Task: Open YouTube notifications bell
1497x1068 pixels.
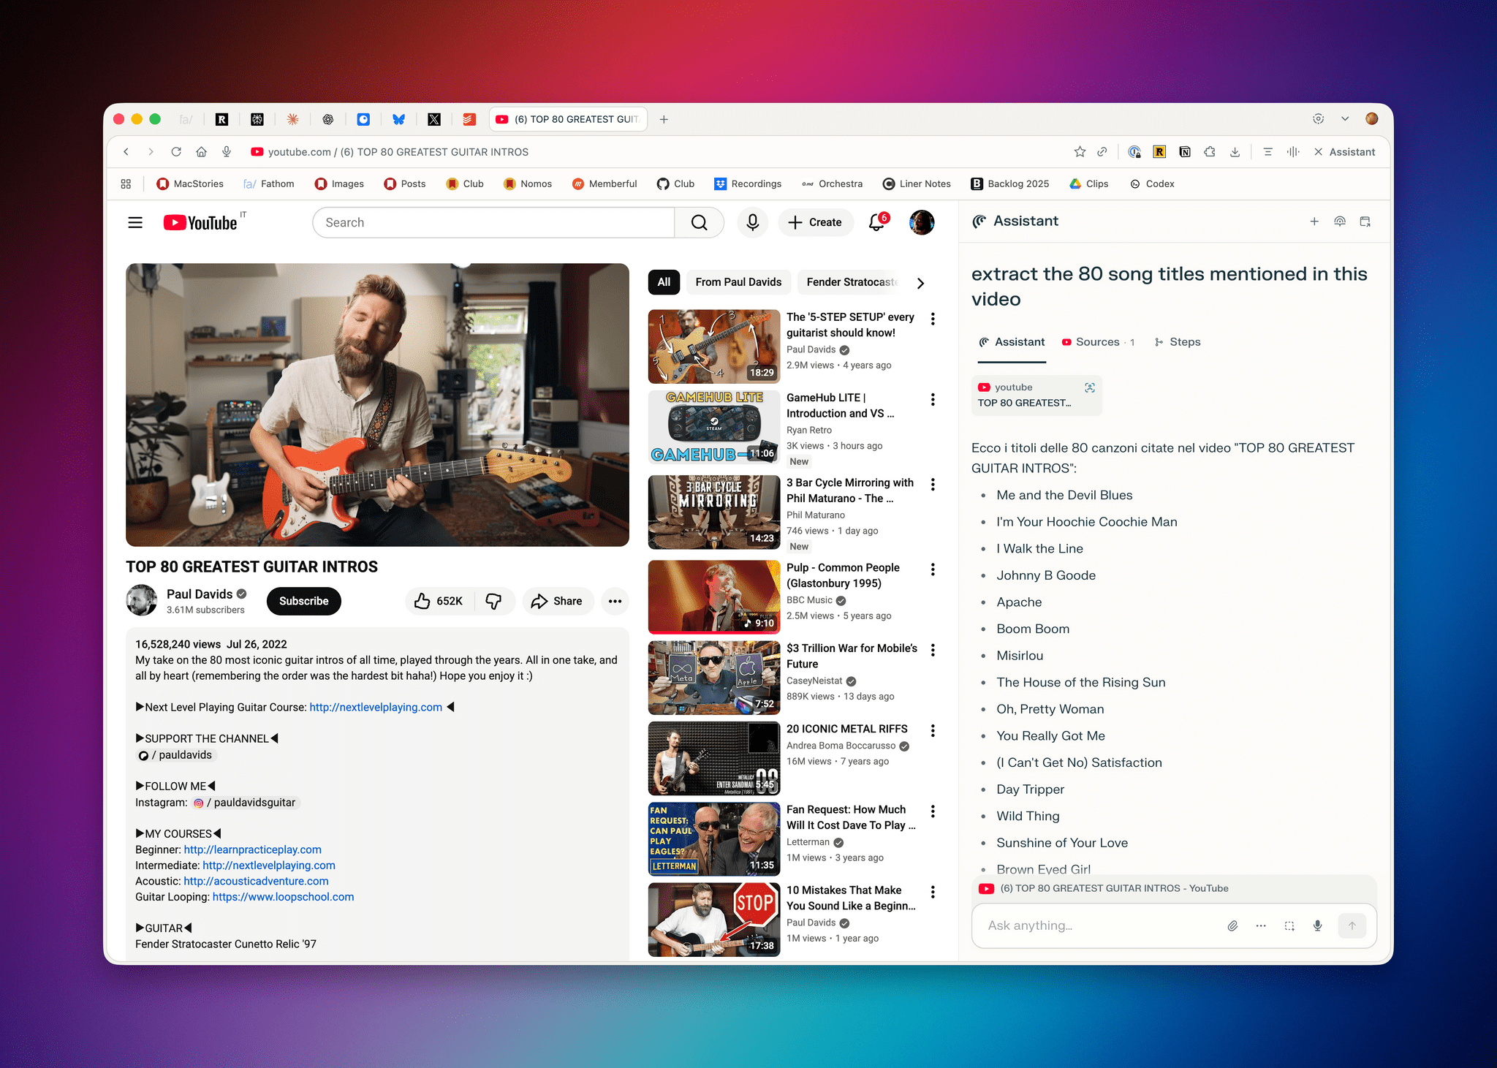Action: (x=876, y=222)
